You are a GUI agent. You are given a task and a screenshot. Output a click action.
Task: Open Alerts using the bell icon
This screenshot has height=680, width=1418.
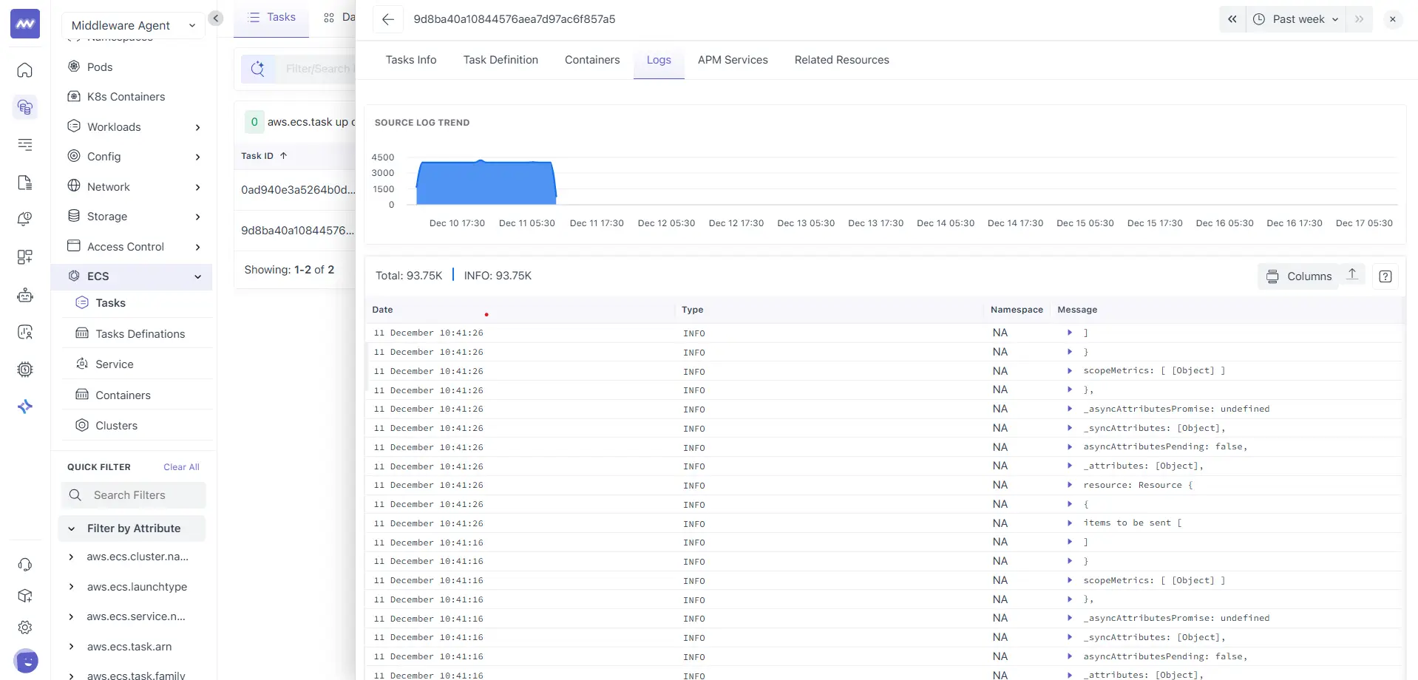tap(25, 218)
